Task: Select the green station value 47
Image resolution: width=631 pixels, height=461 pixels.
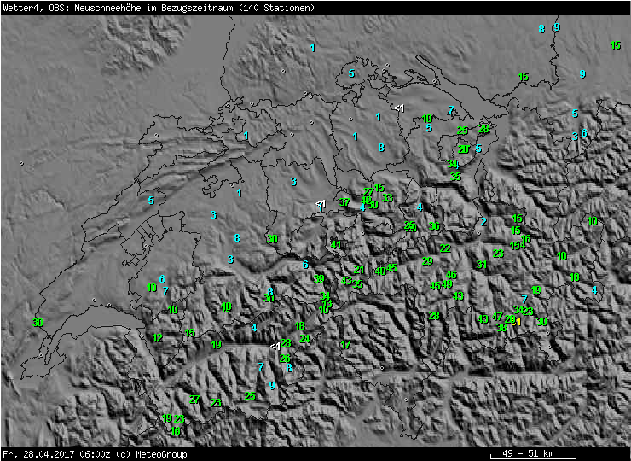Action: (x=497, y=317)
